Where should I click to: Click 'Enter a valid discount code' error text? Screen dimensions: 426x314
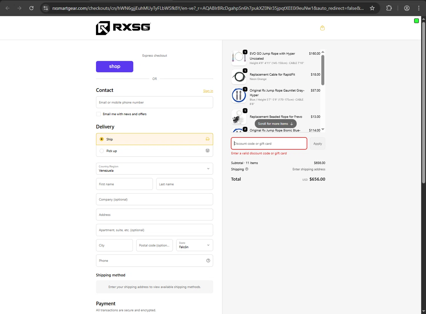pos(259,153)
